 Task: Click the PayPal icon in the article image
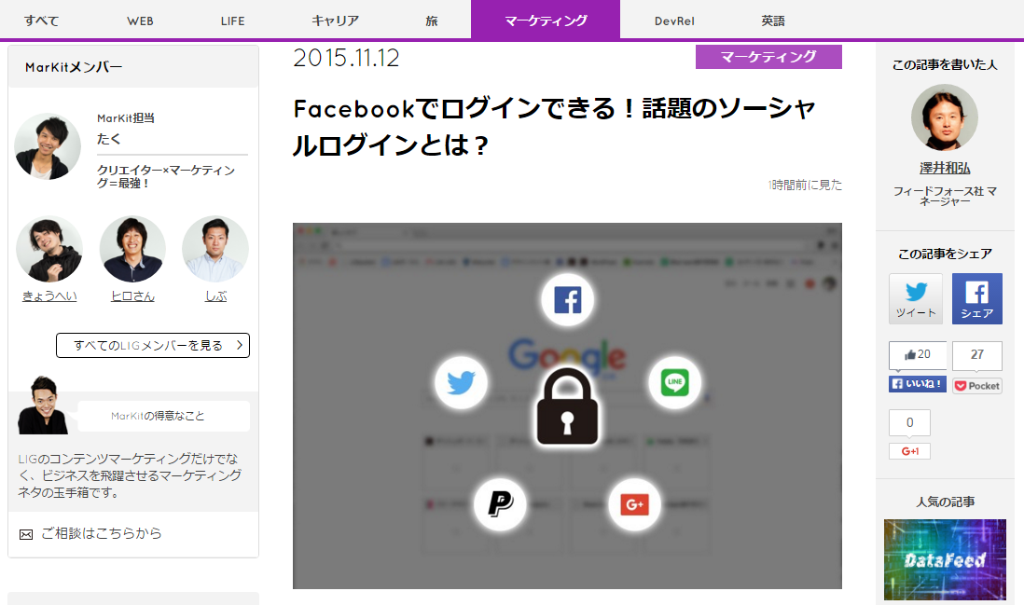point(500,503)
